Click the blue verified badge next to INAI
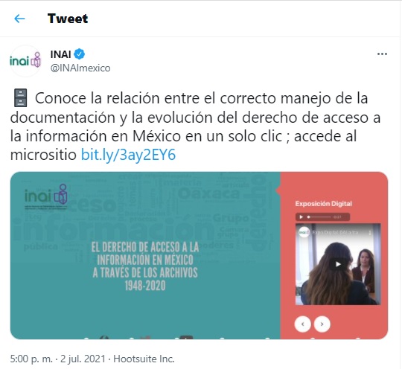The height and width of the screenshot is (369, 402). [80, 54]
